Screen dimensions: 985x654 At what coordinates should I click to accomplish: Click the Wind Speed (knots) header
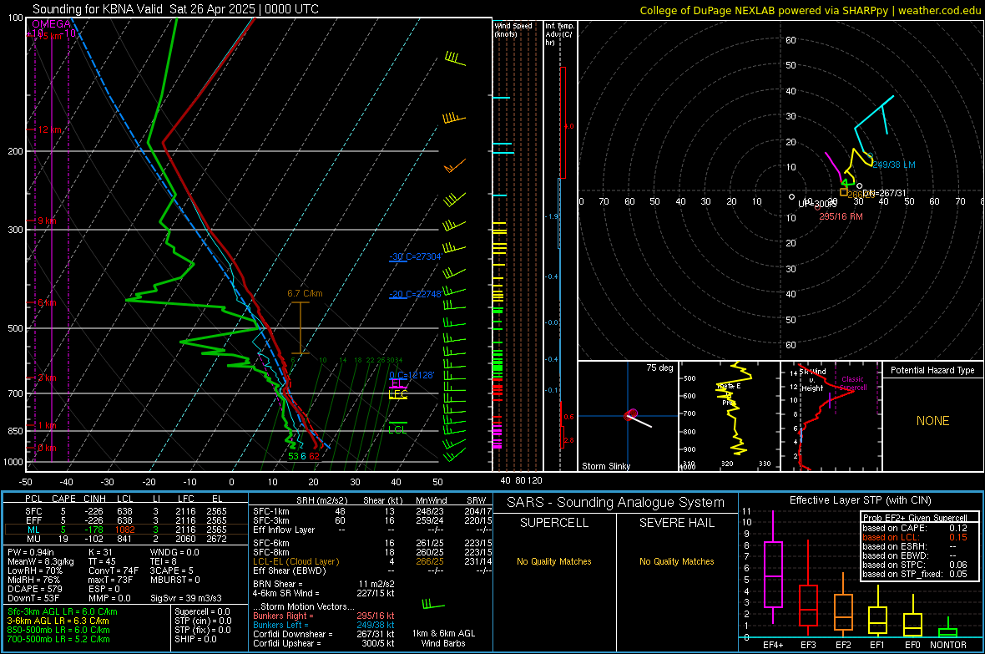pos(513,29)
